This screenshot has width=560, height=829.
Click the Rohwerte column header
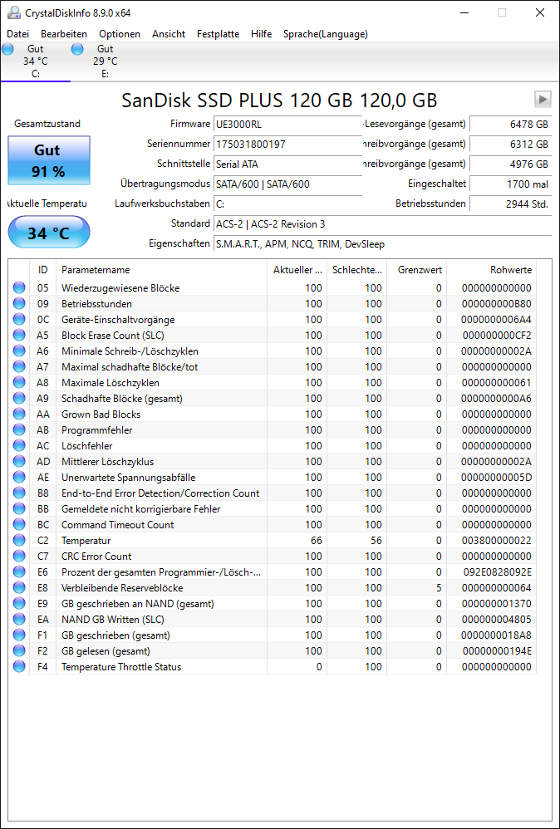pyautogui.click(x=491, y=270)
